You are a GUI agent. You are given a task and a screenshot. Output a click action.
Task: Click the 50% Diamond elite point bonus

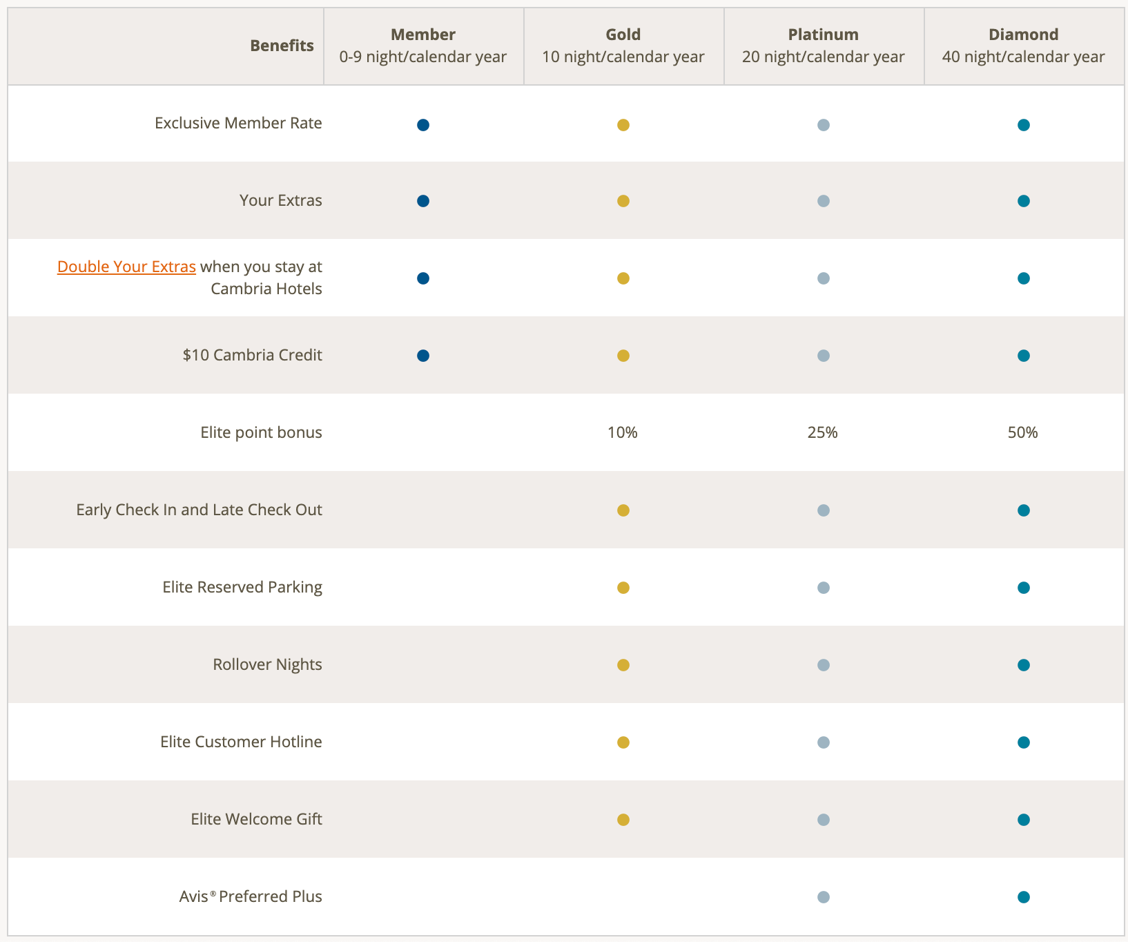pyautogui.click(x=1022, y=433)
